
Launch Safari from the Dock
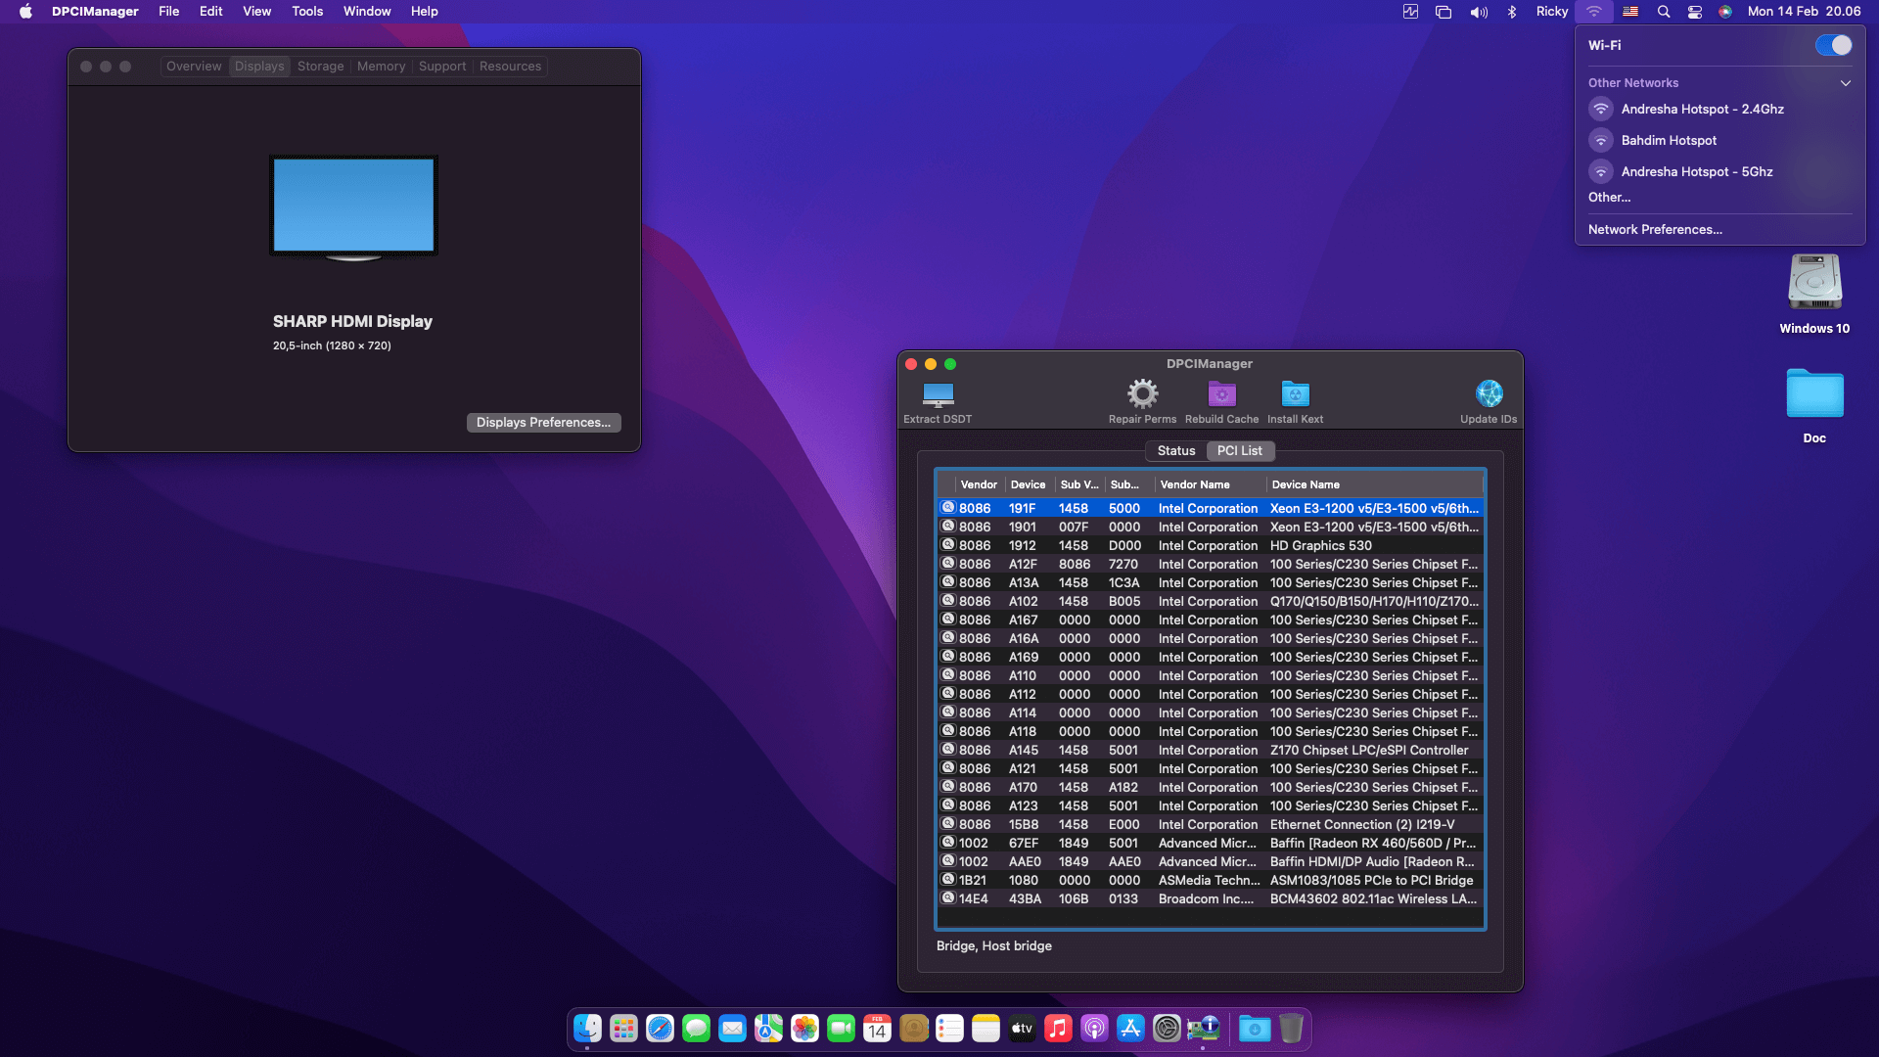click(x=660, y=1028)
